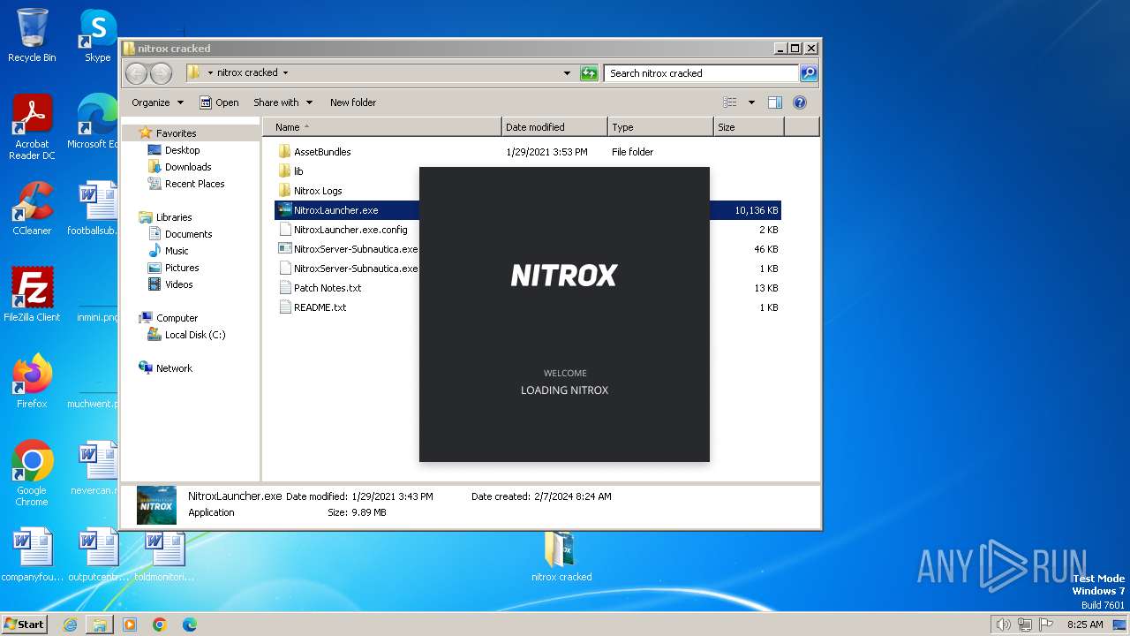The width and height of the screenshot is (1130, 636).
Task: Select Recent Places in navigation pane
Action: tap(194, 184)
